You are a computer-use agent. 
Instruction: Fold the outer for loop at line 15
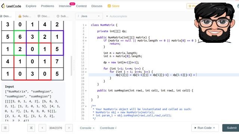86,68
